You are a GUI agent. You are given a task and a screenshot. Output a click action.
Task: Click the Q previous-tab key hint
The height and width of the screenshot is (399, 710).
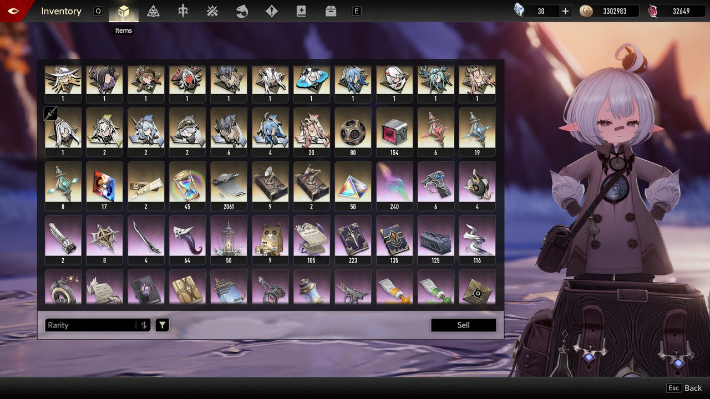(x=98, y=11)
